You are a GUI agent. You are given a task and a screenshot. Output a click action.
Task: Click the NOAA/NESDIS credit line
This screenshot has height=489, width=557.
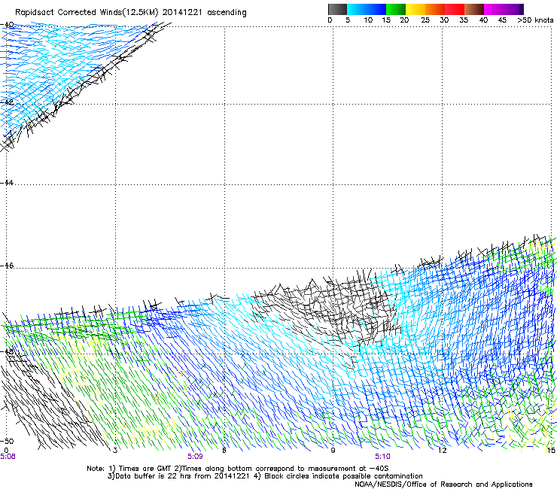click(443, 484)
